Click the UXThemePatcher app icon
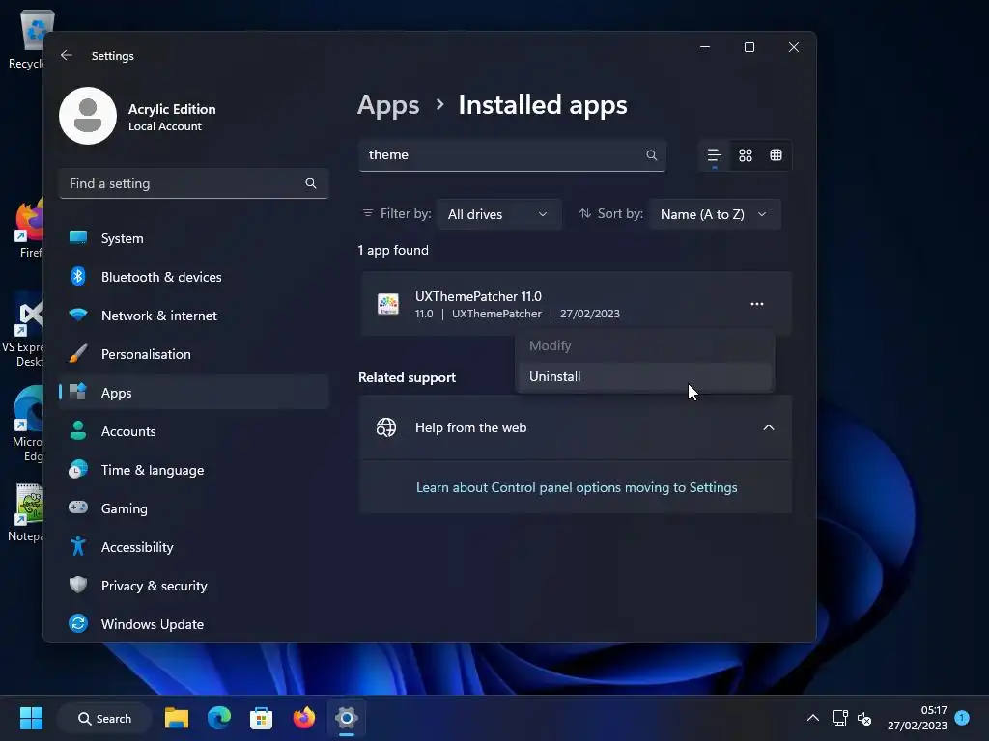This screenshot has width=989, height=741. (388, 304)
